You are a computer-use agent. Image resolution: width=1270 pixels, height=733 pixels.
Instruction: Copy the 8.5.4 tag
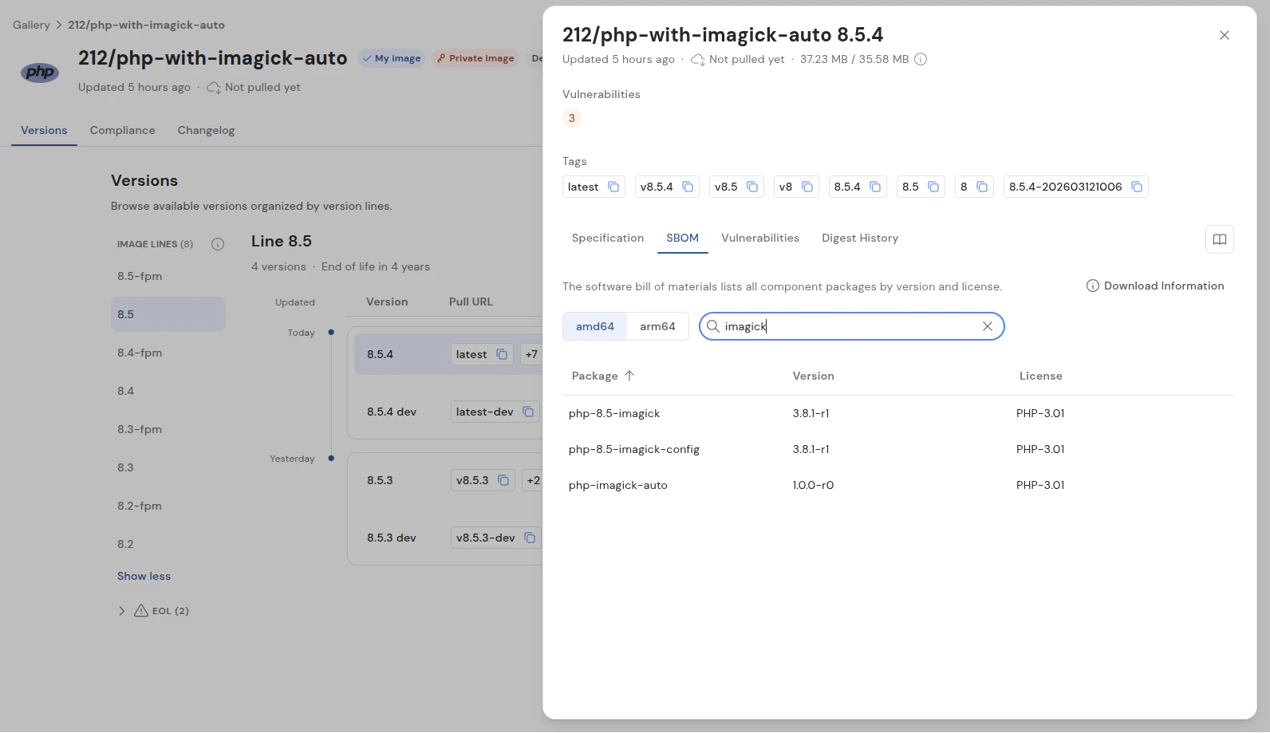[x=875, y=187]
